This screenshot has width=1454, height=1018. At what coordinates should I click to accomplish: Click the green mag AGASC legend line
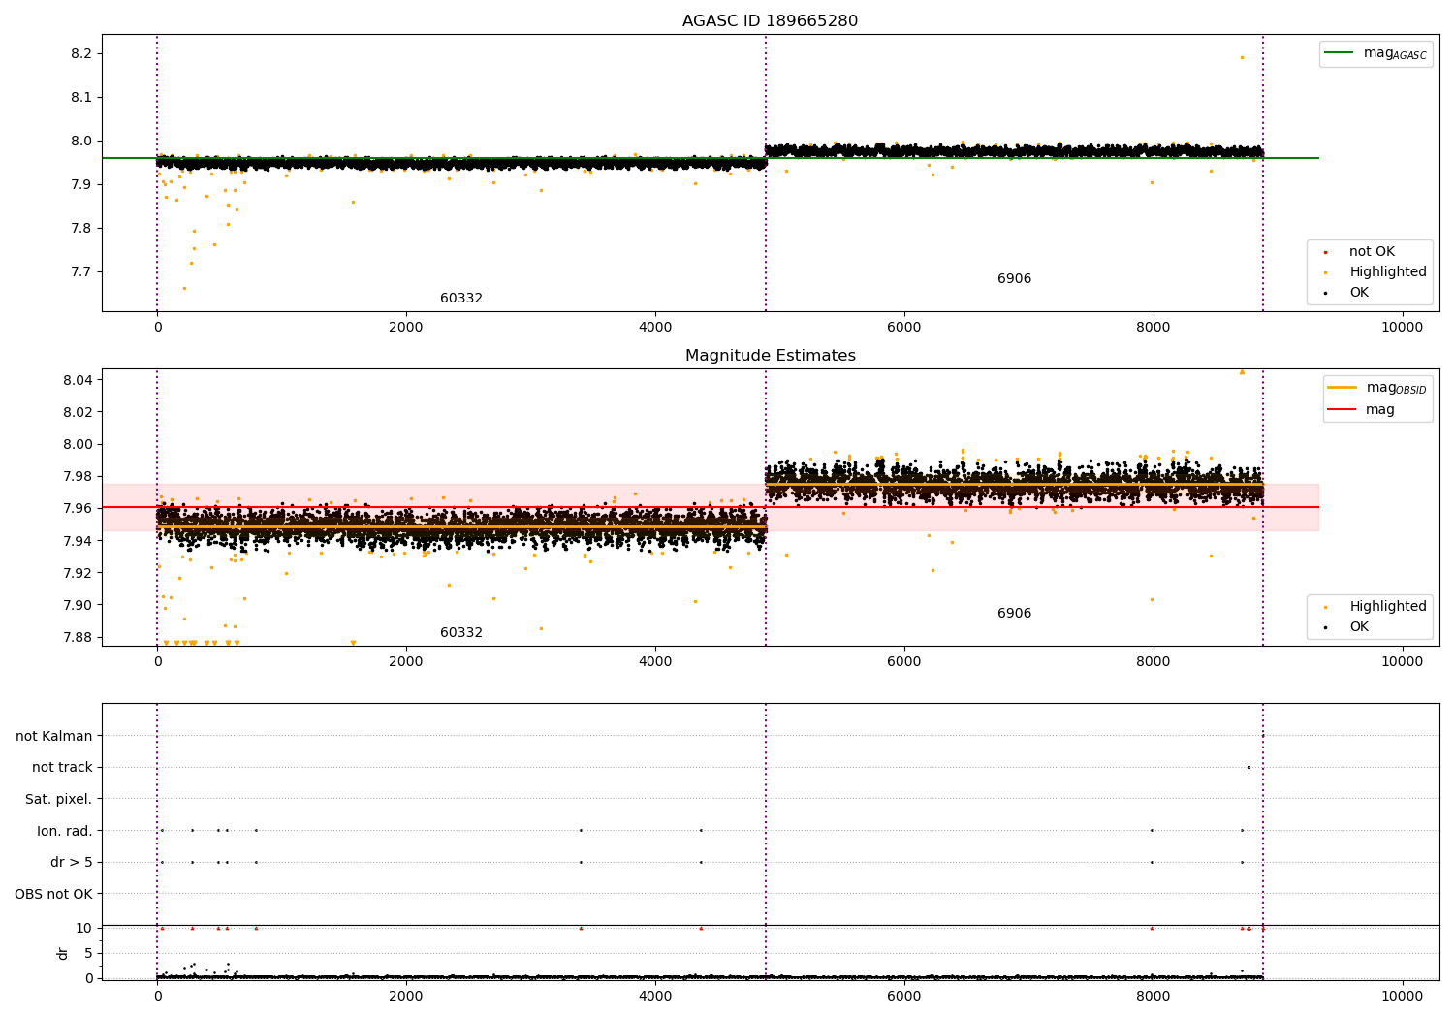(1340, 53)
